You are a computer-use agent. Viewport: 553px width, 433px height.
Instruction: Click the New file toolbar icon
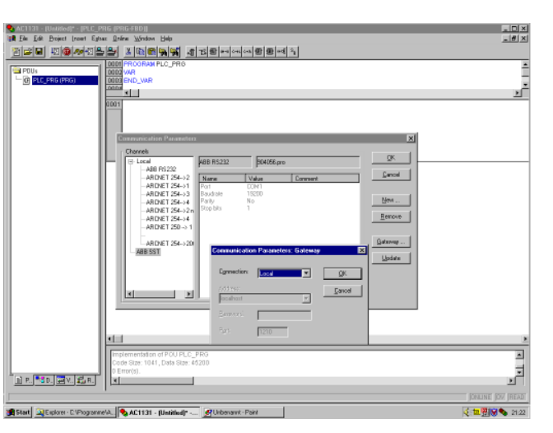[17, 51]
